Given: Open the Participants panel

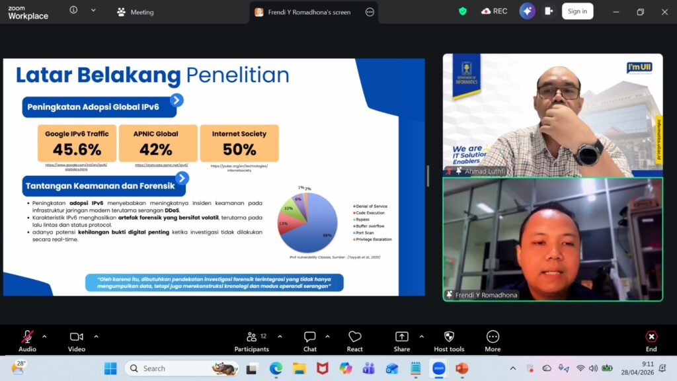Looking at the screenshot, I should tap(252, 341).
